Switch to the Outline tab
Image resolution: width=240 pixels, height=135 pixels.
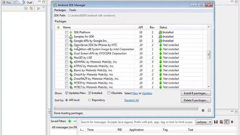tap(27, 3)
